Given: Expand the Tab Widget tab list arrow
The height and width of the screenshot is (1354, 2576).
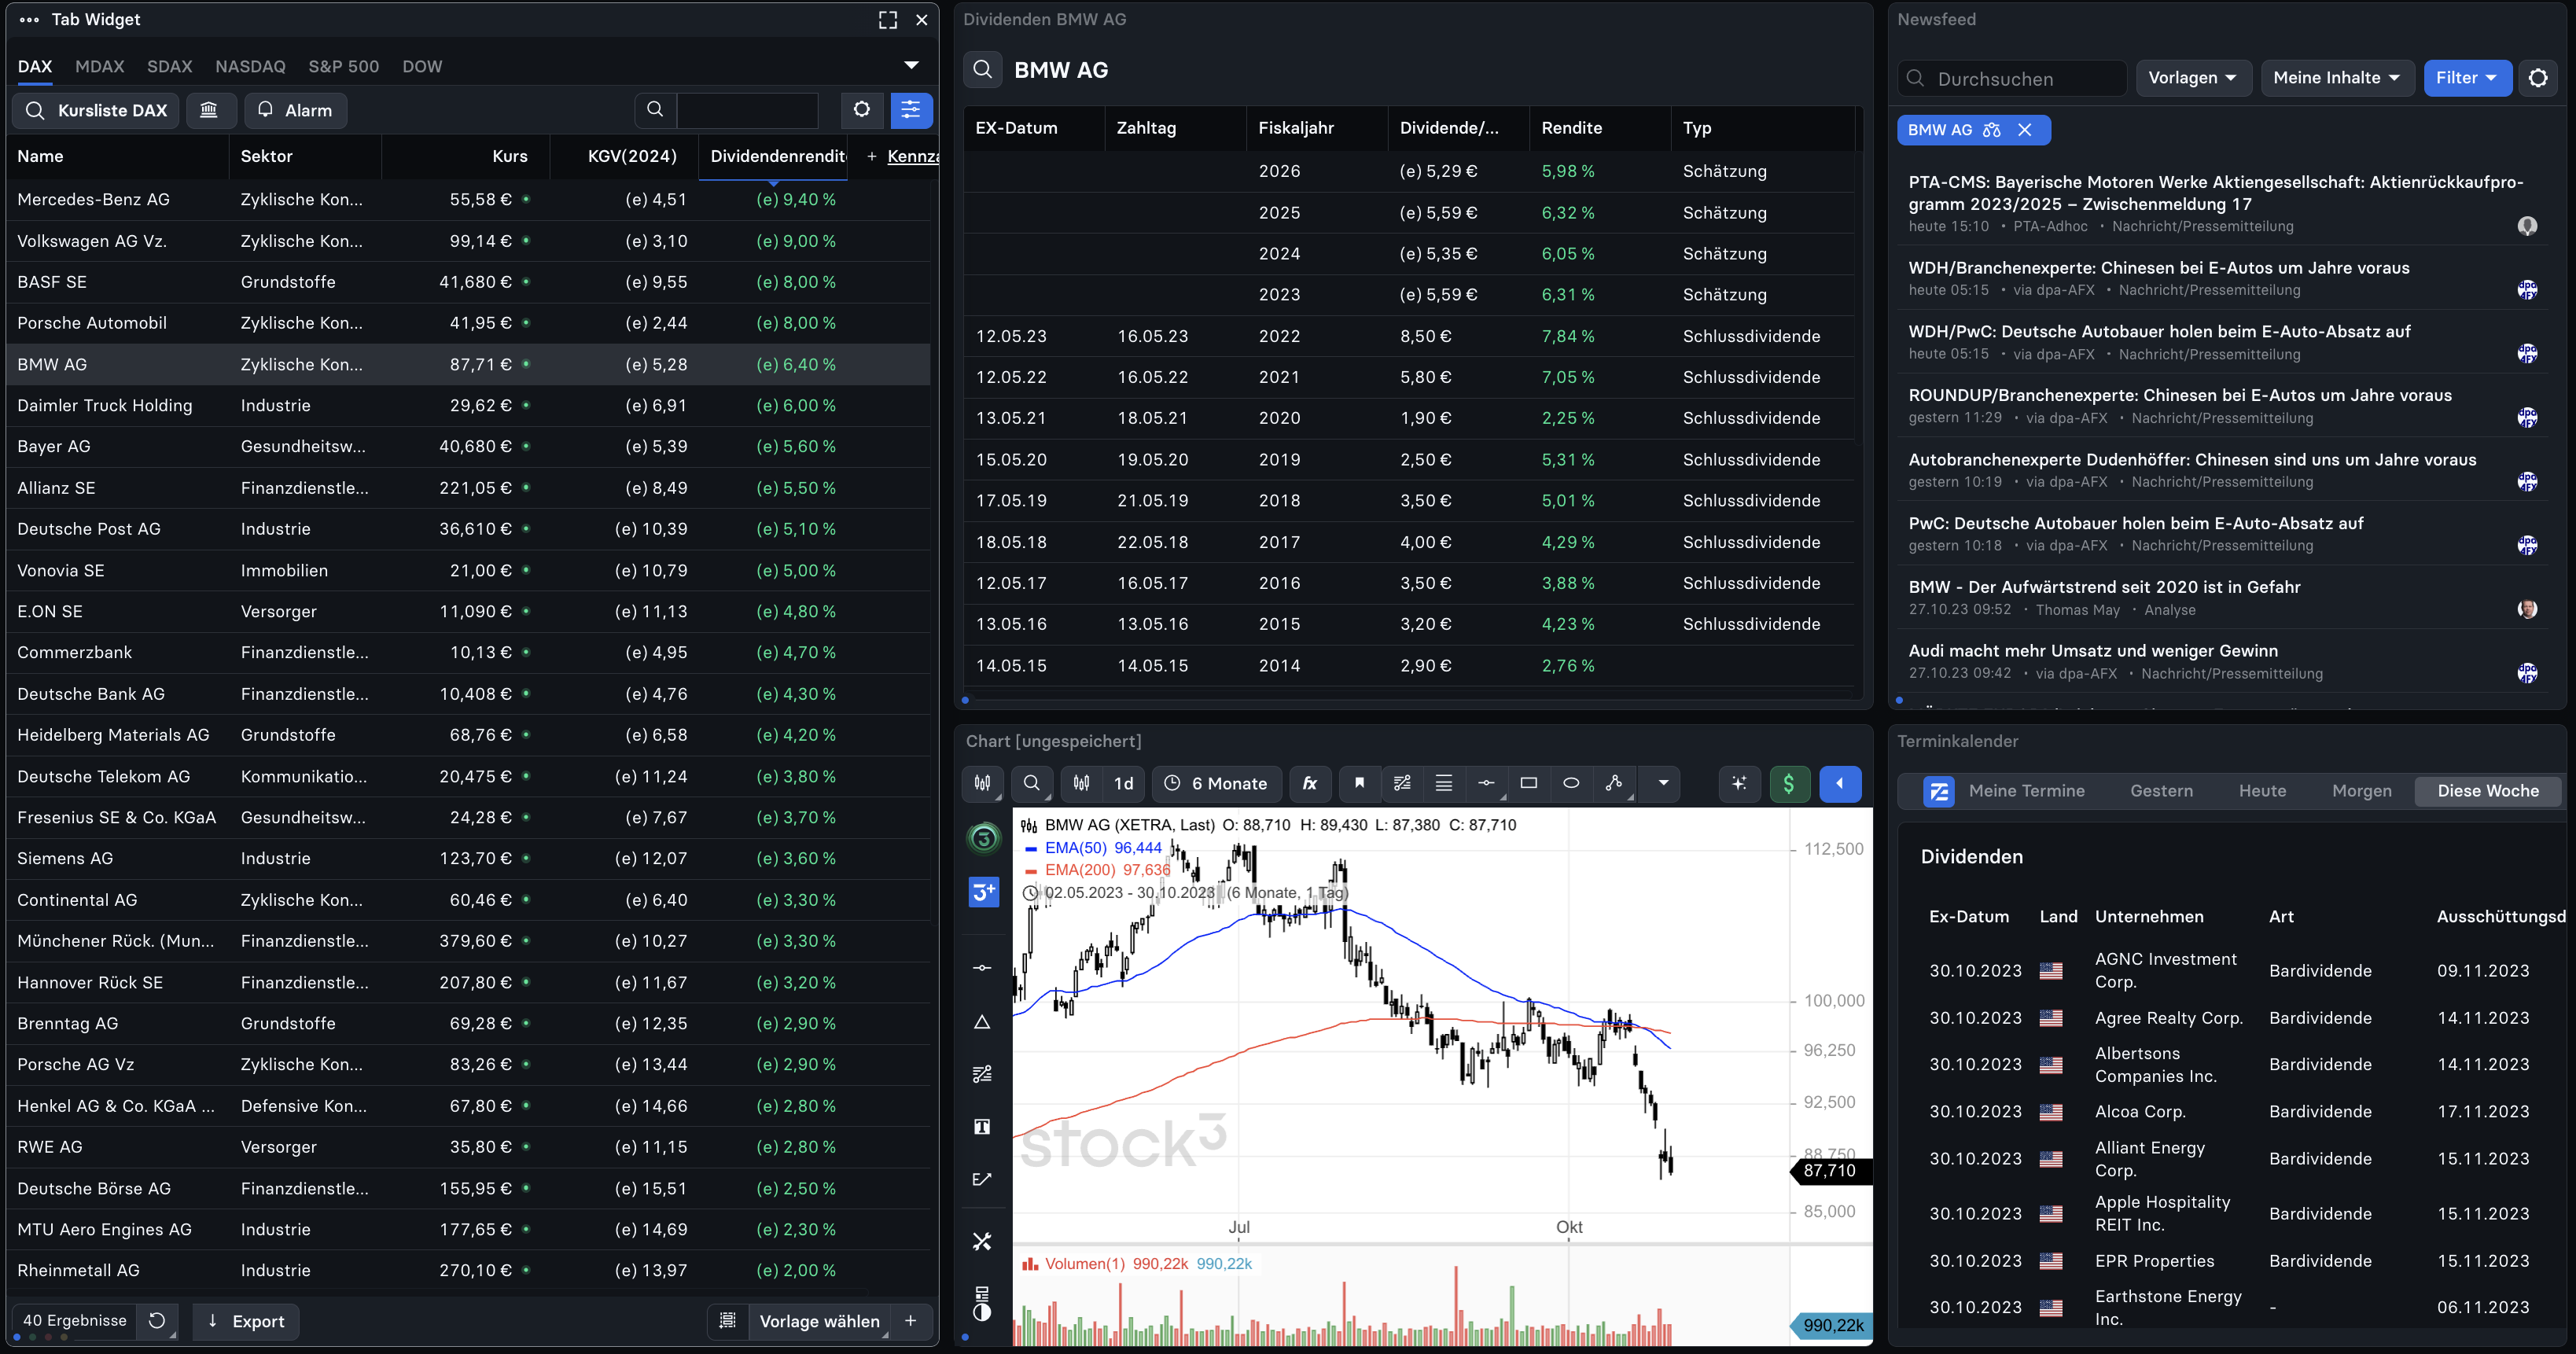Looking at the screenshot, I should [x=911, y=65].
